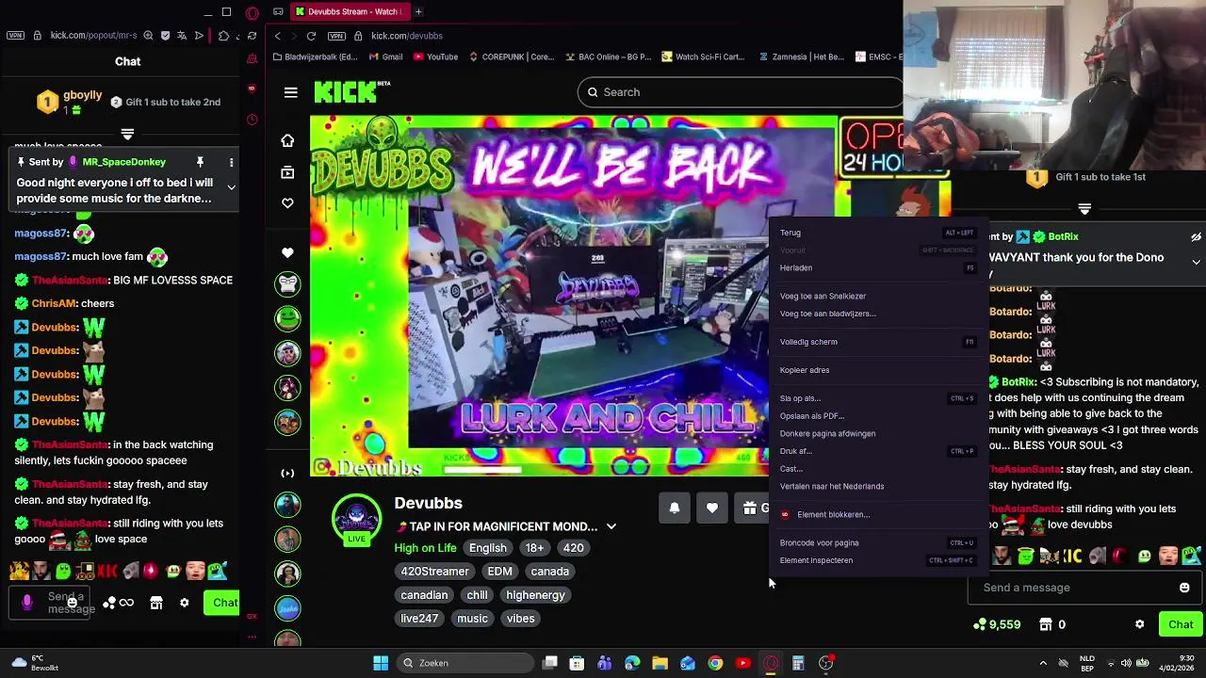1206x678 pixels.
Task: Click the 9,559 channel points counter
Action: click(x=997, y=624)
